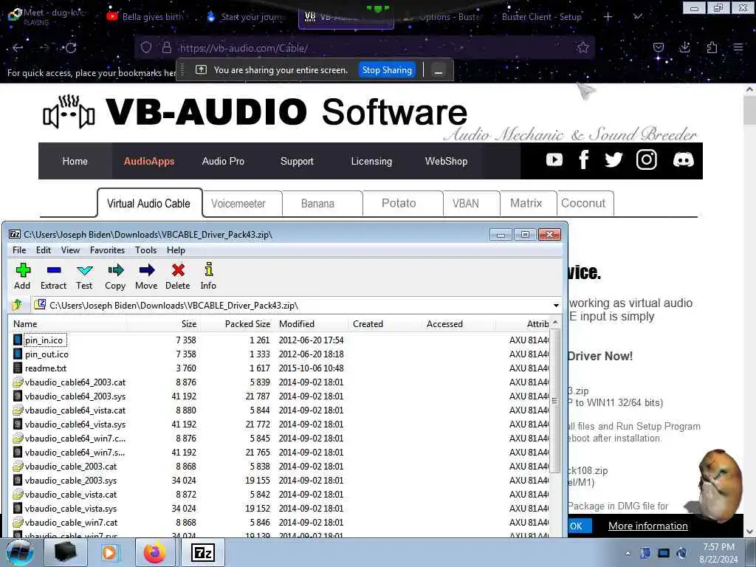Open the Firefox hamburger menu
The height and width of the screenshot is (567, 756).
coord(738,47)
